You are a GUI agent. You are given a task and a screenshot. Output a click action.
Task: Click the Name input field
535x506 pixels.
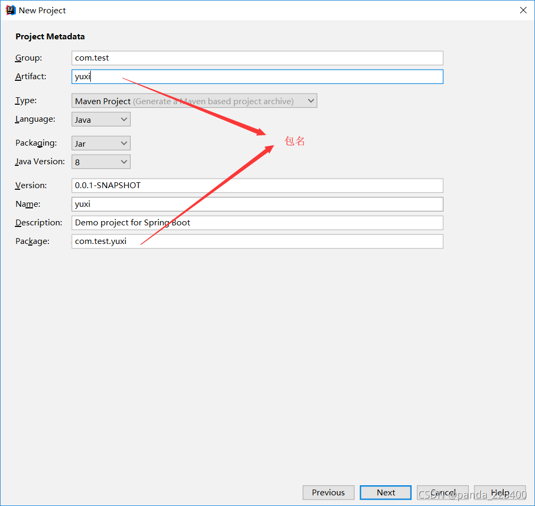pos(257,204)
